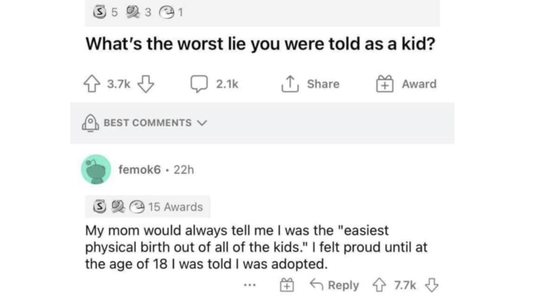
Task: Expand the Best Comments sort dropdown
Action: [x=202, y=123]
